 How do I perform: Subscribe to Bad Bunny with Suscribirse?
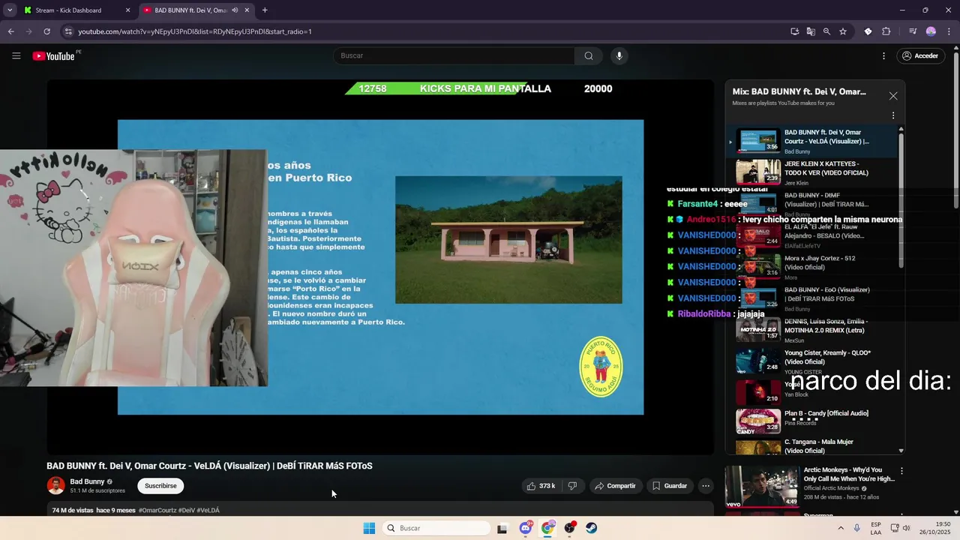pos(160,486)
